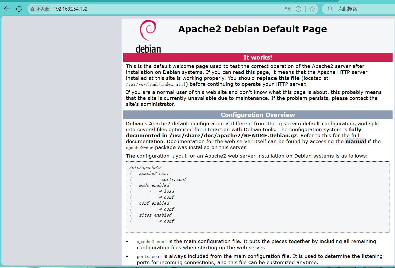
Task: Click conf-enabled line in the tree
Action: coord(154,203)
